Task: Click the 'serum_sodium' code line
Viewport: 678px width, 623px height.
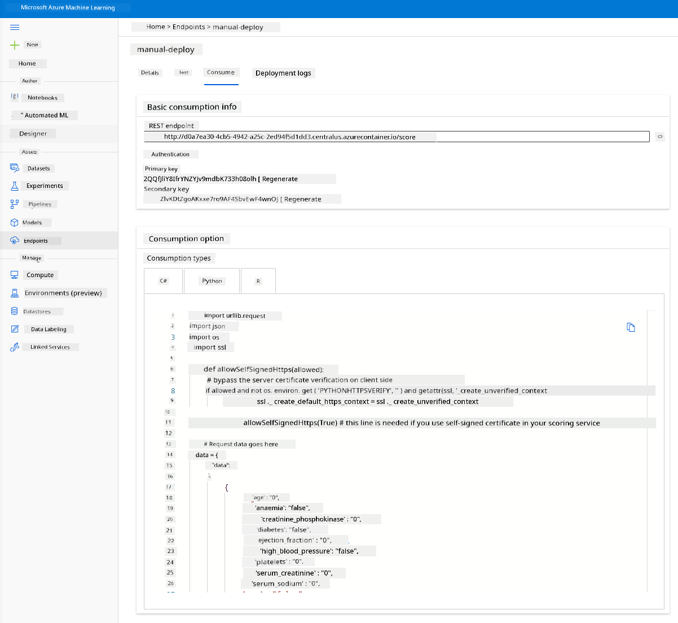Action: coord(285,583)
